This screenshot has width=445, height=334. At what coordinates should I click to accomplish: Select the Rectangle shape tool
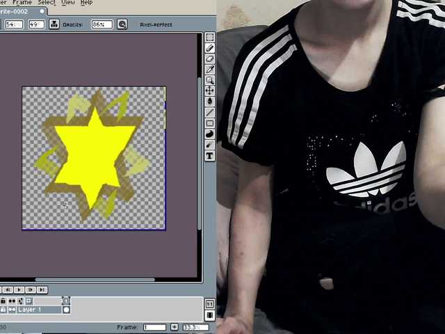click(x=210, y=123)
